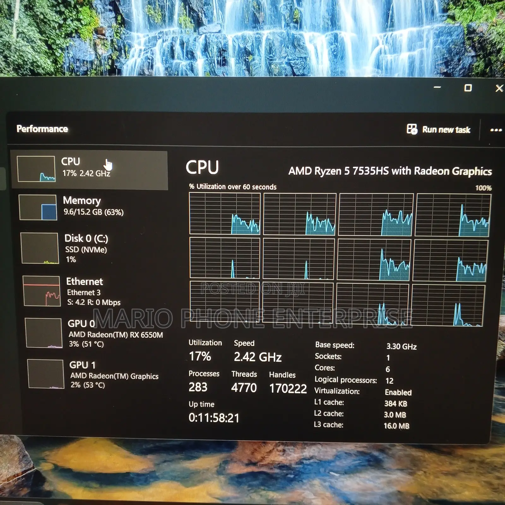Click the 2.42 GHz speed value
Image resolution: width=505 pixels, height=505 pixels.
coord(258,357)
